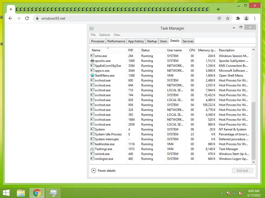Bookmark this page with the star
This screenshot has width=265, height=198.
(228, 18)
